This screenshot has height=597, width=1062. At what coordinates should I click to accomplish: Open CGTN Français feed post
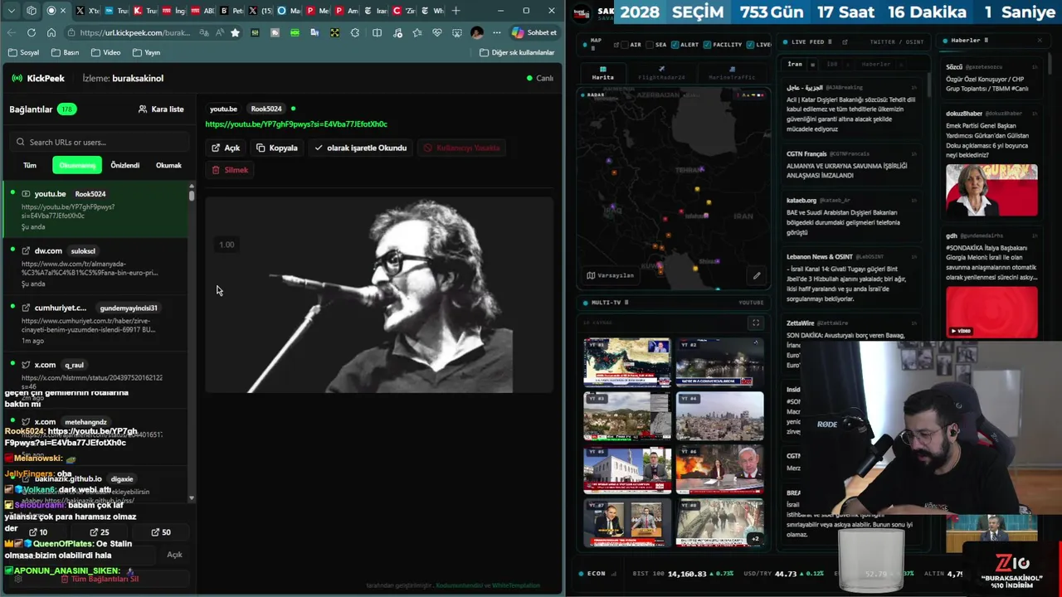click(x=852, y=164)
